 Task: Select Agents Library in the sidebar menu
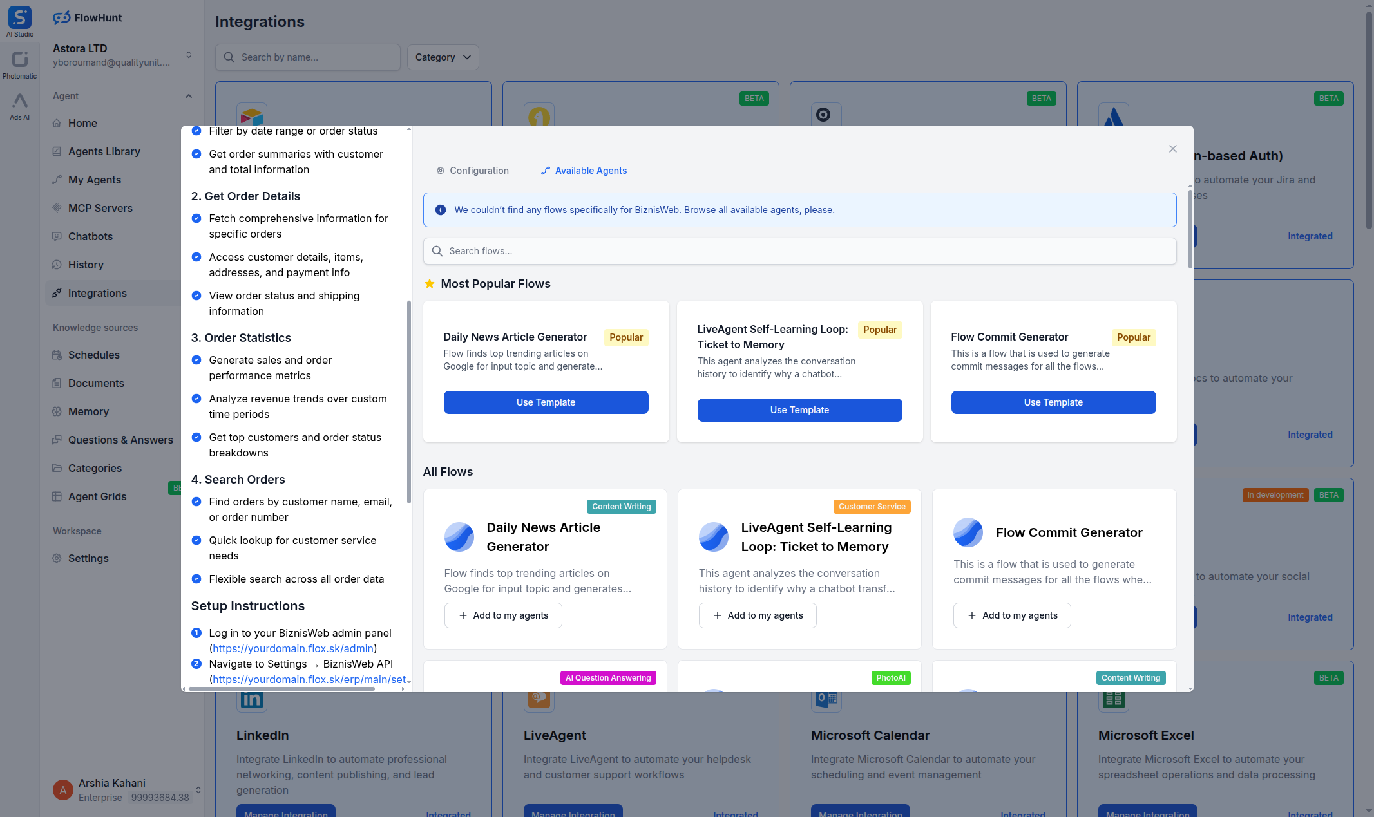[104, 151]
